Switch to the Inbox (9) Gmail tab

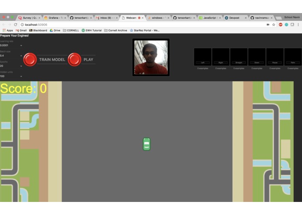[x=107, y=18]
